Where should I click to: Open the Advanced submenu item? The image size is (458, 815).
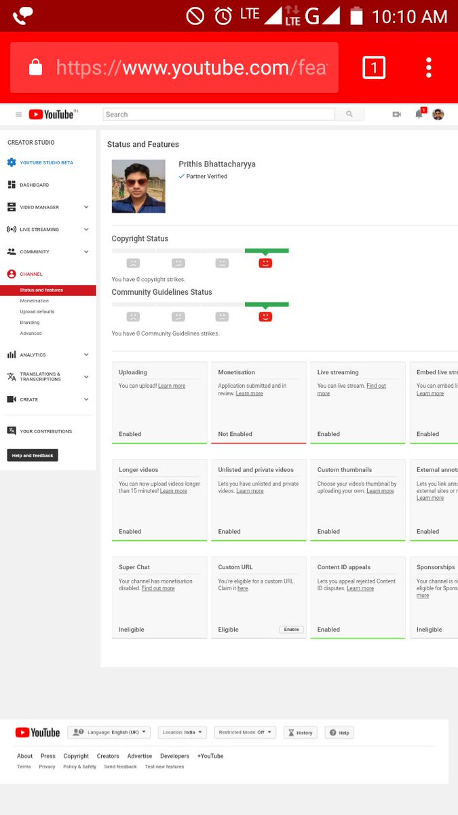pyautogui.click(x=31, y=333)
